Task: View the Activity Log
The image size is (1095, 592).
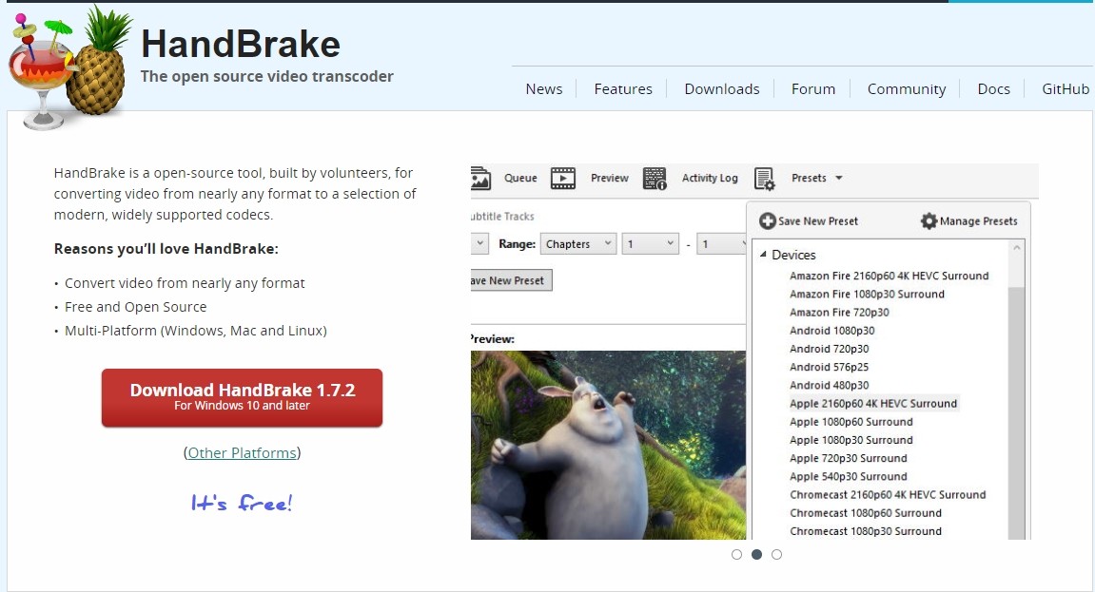Action: pos(709,178)
